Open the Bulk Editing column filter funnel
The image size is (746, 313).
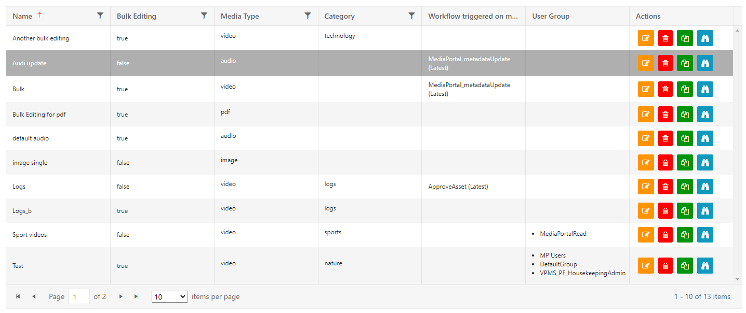pyautogui.click(x=204, y=16)
